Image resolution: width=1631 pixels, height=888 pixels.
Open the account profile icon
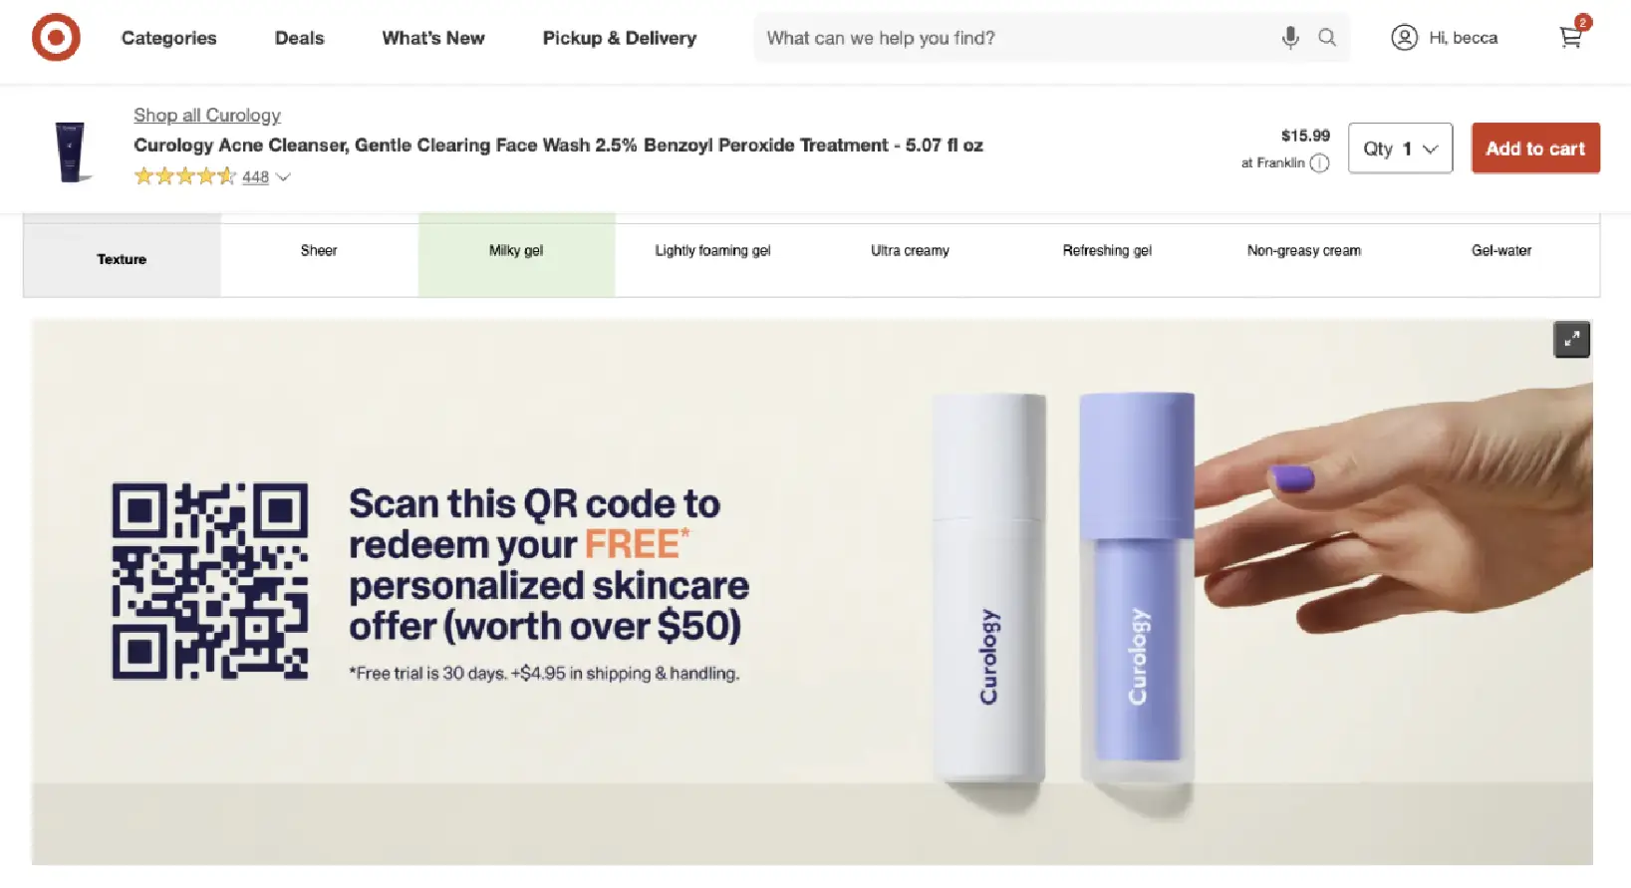(x=1404, y=38)
